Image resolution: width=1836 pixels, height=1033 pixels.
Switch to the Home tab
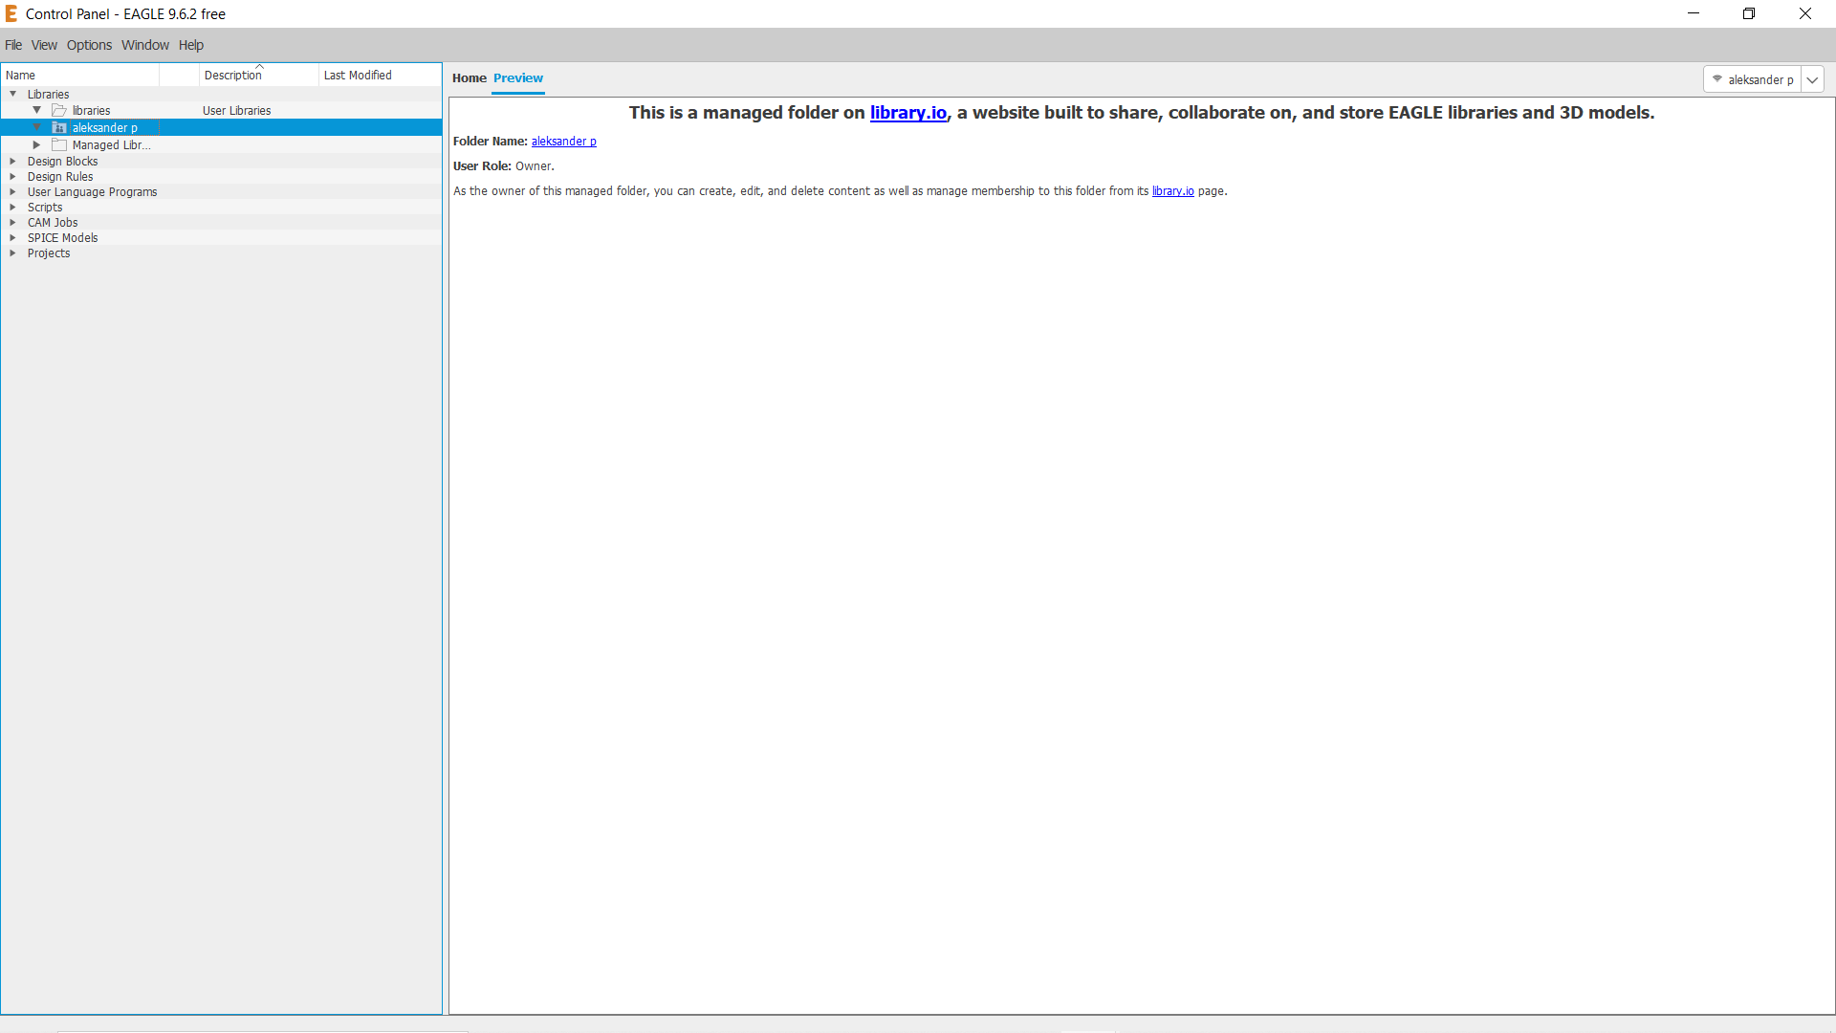pos(470,78)
